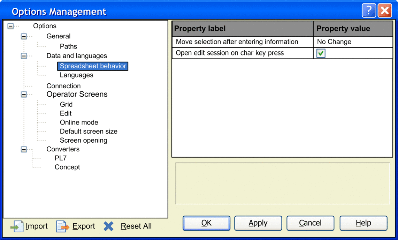Collapse the Converters tree node

pyautogui.click(x=24, y=149)
